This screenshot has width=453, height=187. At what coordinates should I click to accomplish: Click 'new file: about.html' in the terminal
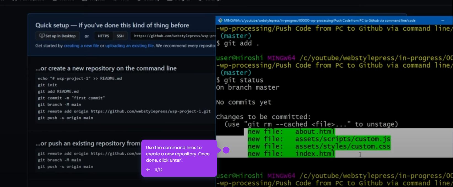pyautogui.click(x=291, y=132)
